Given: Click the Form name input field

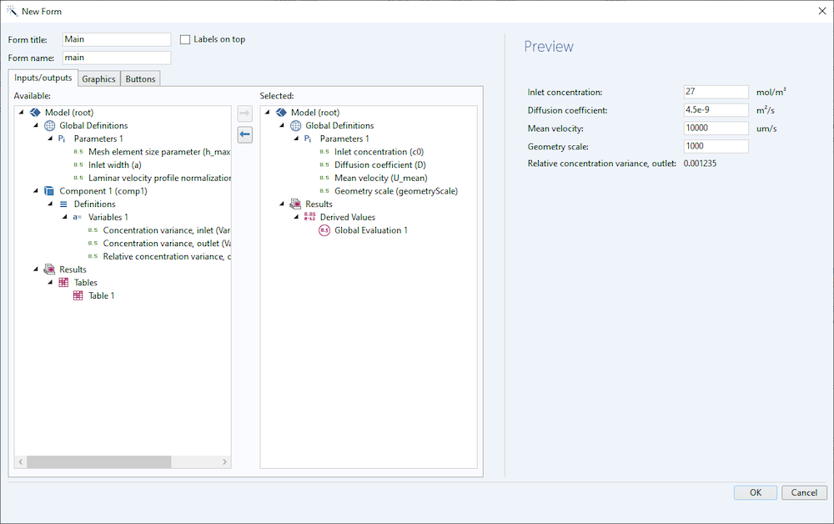Looking at the screenshot, I should (x=117, y=58).
